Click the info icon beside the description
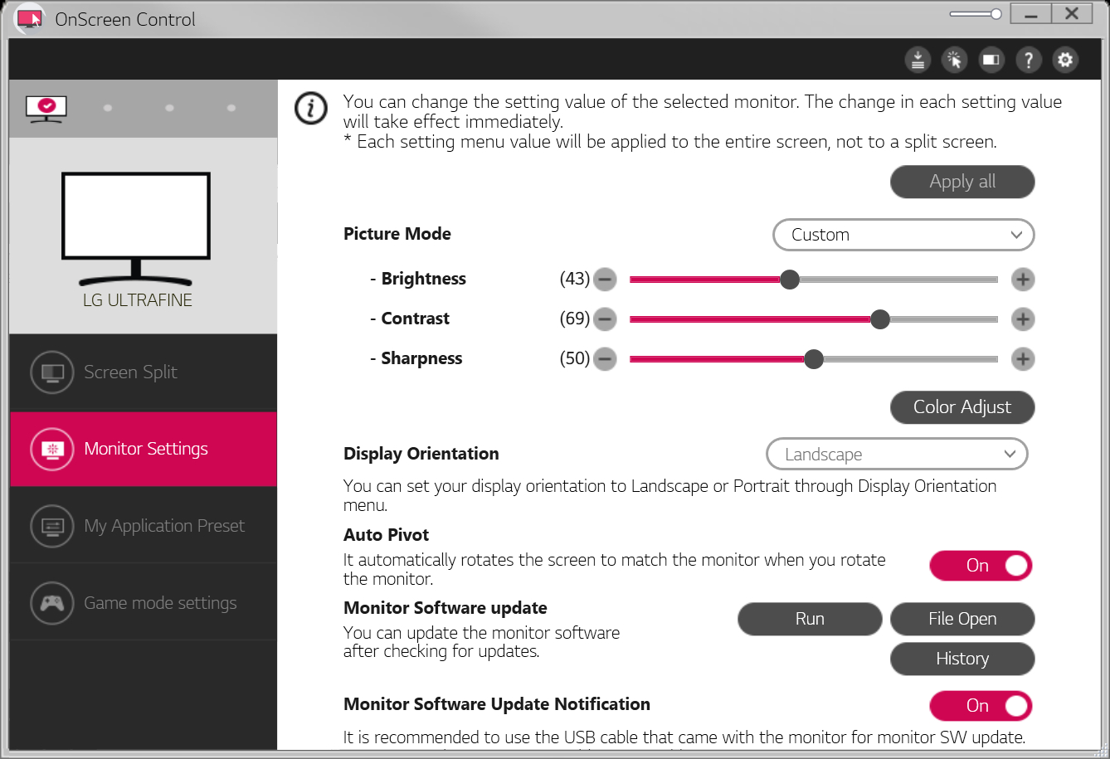 (311, 109)
